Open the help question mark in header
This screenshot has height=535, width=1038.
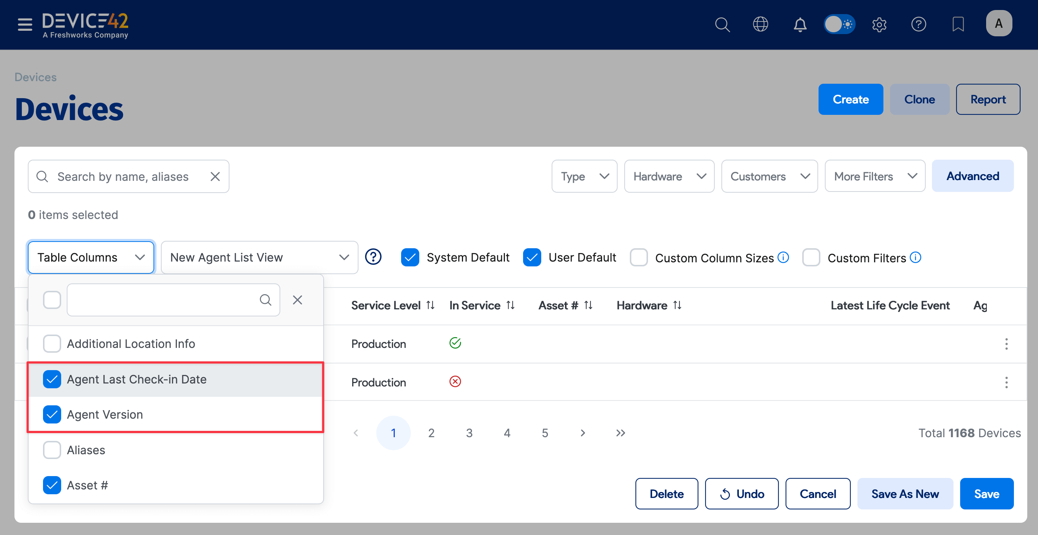[918, 24]
